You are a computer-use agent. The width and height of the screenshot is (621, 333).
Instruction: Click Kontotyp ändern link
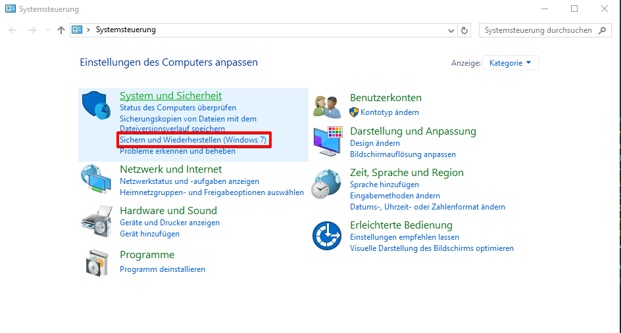(x=389, y=112)
